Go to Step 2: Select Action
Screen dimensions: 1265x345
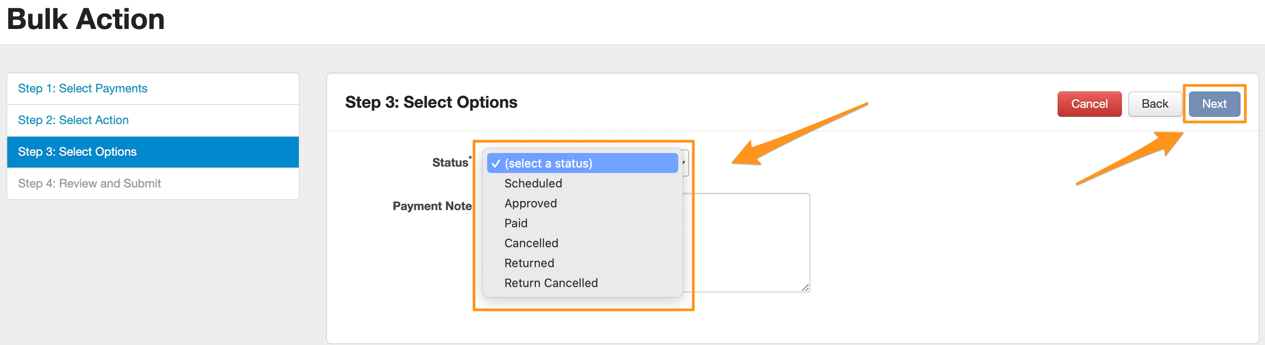click(73, 120)
